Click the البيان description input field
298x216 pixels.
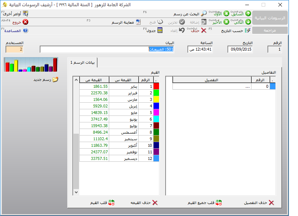click(x=107, y=49)
